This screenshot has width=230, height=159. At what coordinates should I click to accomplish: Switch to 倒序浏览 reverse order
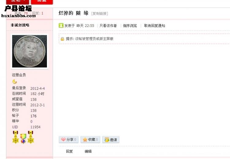tap(130, 26)
